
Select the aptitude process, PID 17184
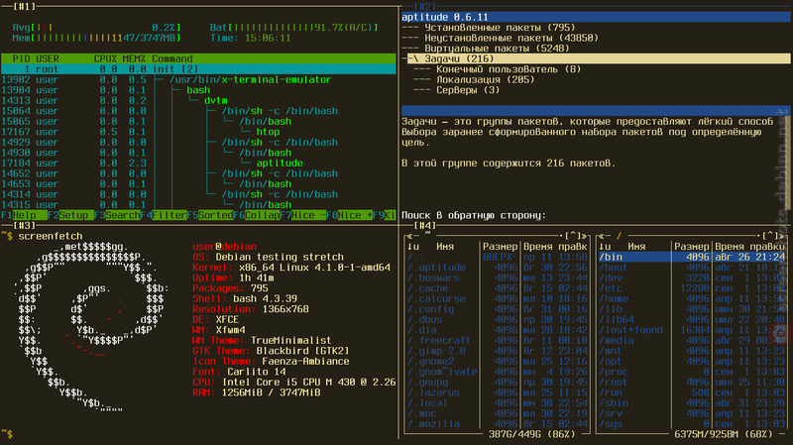point(198,164)
